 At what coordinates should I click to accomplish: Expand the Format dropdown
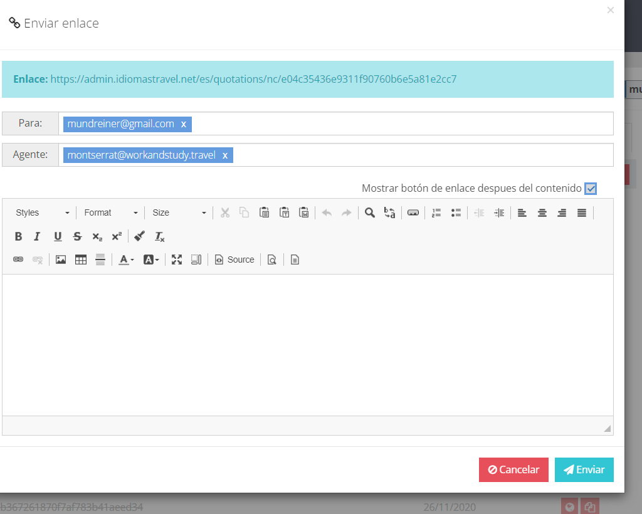pos(110,212)
